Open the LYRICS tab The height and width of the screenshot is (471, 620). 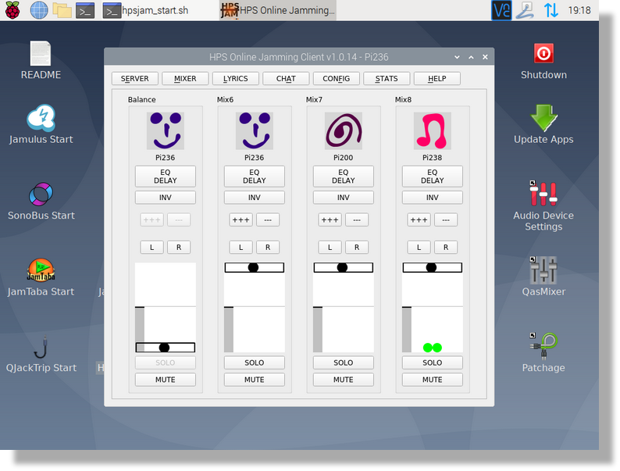235,78
